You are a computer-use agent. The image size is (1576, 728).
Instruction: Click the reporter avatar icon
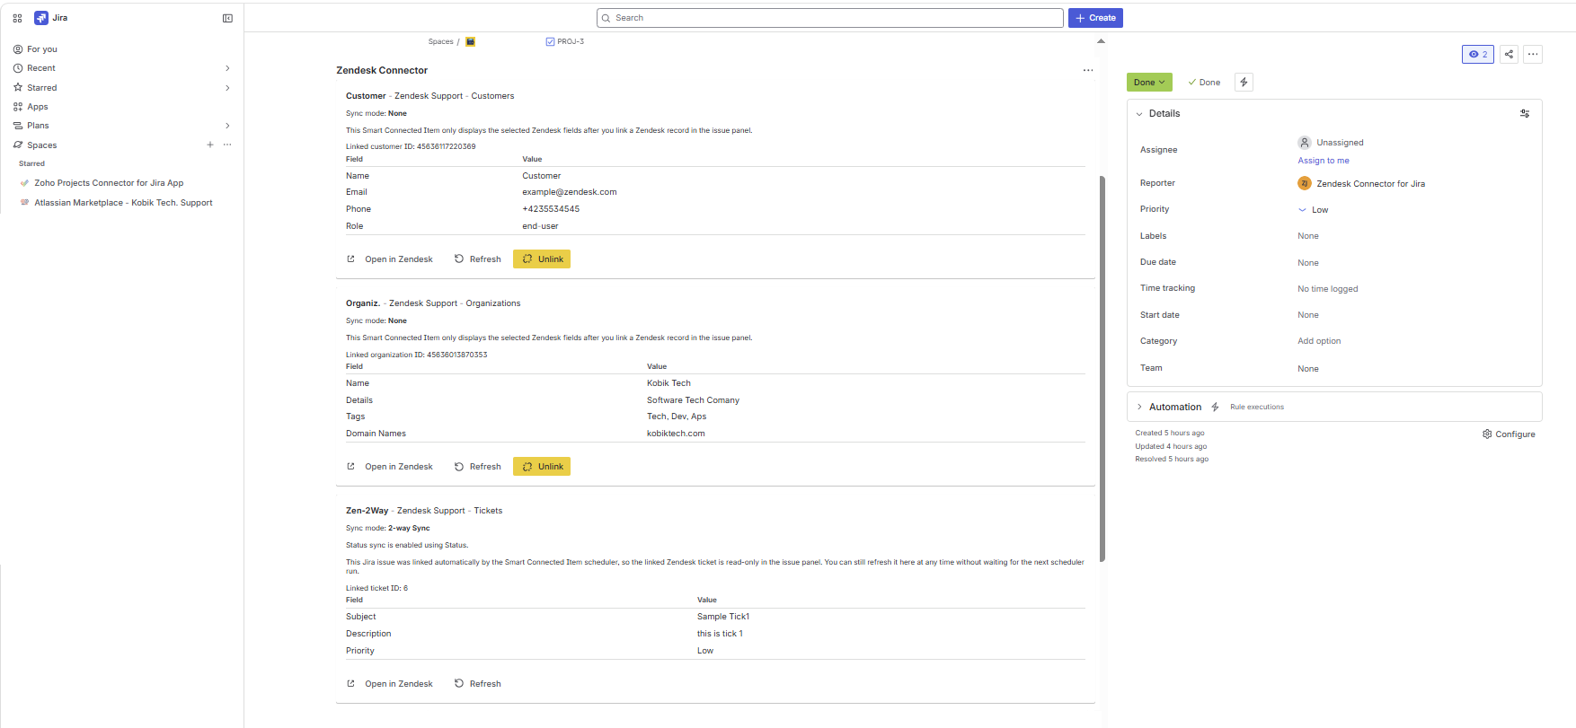click(1305, 183)
